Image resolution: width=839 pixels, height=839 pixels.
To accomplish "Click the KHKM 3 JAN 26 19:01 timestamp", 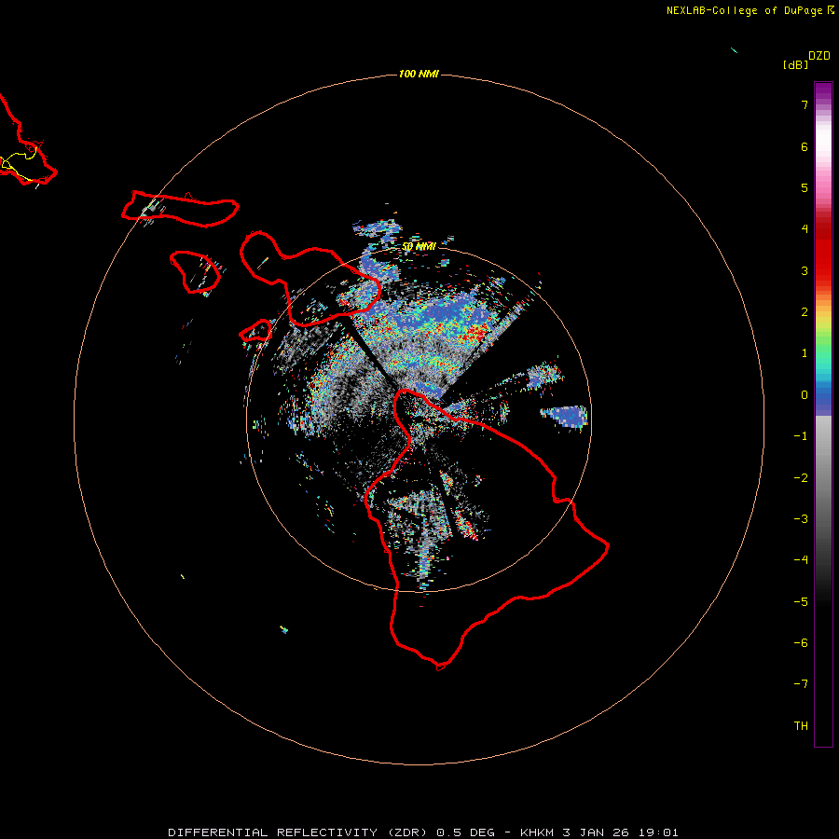I will coord(599,832).
